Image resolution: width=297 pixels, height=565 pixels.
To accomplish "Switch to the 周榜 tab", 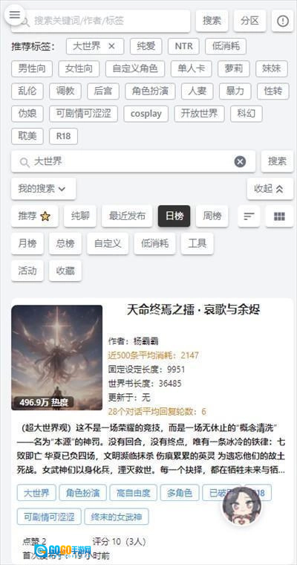I will 212,216.
